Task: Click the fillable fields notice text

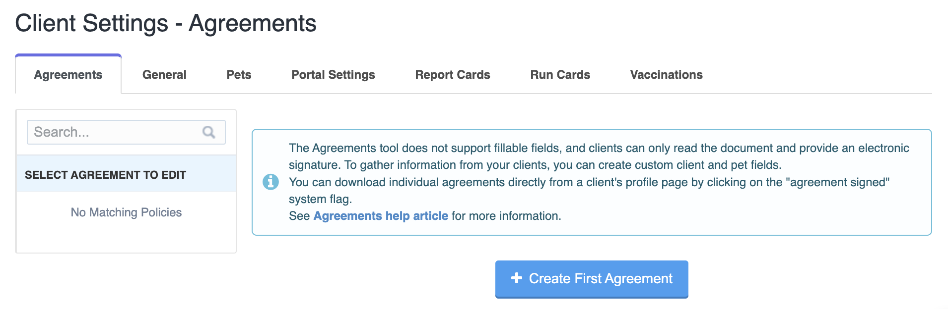Action: click(x=599, y=156)
